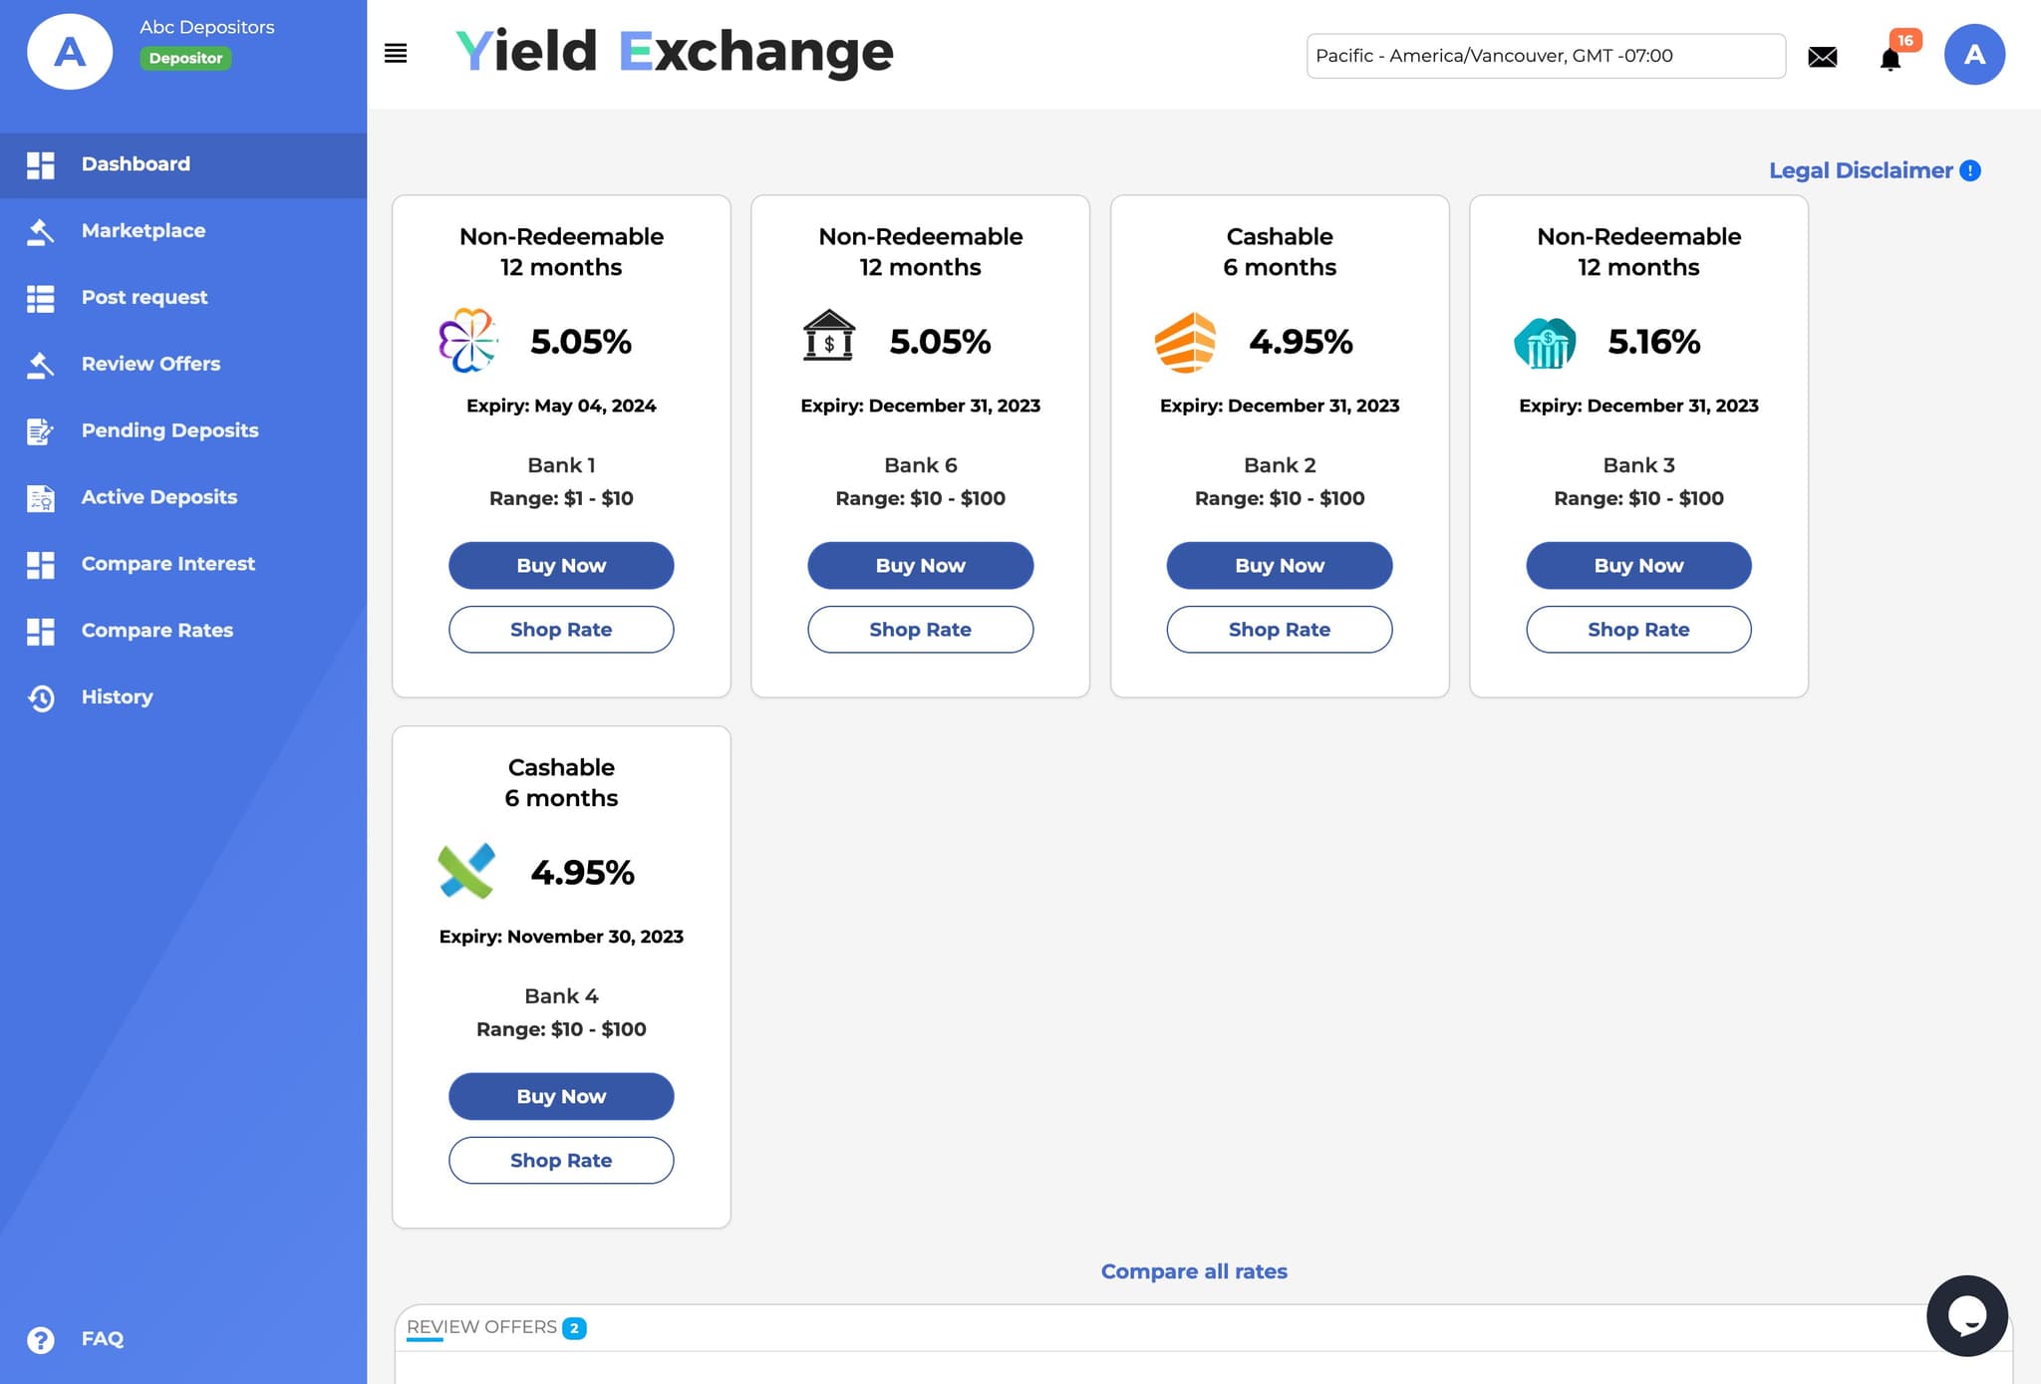Click the Bank 3 logo icon
This screenshot has width=2041, height=1384.
[1545, 342]
